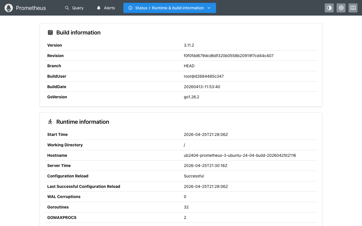Click Start Time value 2026-04-25T21:28:06Z

pos(206,134)
